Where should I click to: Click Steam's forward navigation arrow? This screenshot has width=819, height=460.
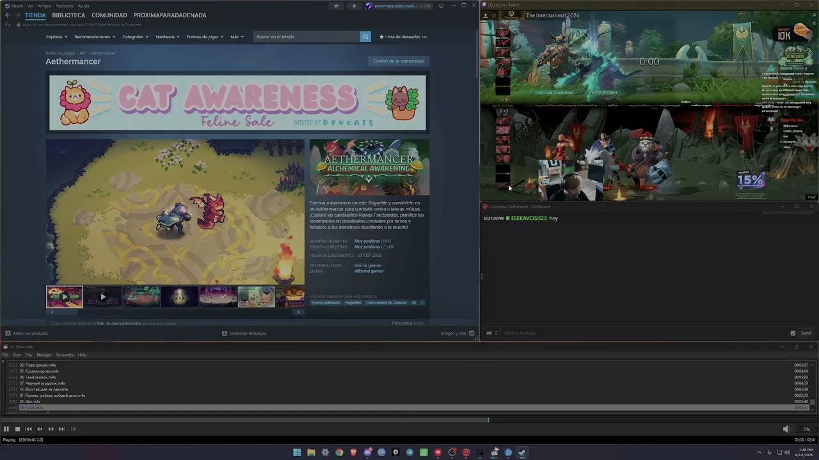[18, 15]
